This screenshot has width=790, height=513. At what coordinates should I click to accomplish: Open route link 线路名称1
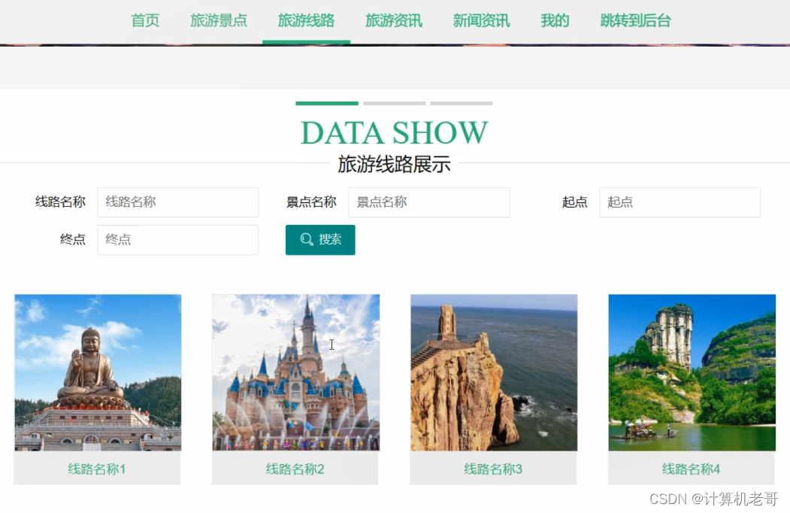point(96,469)
